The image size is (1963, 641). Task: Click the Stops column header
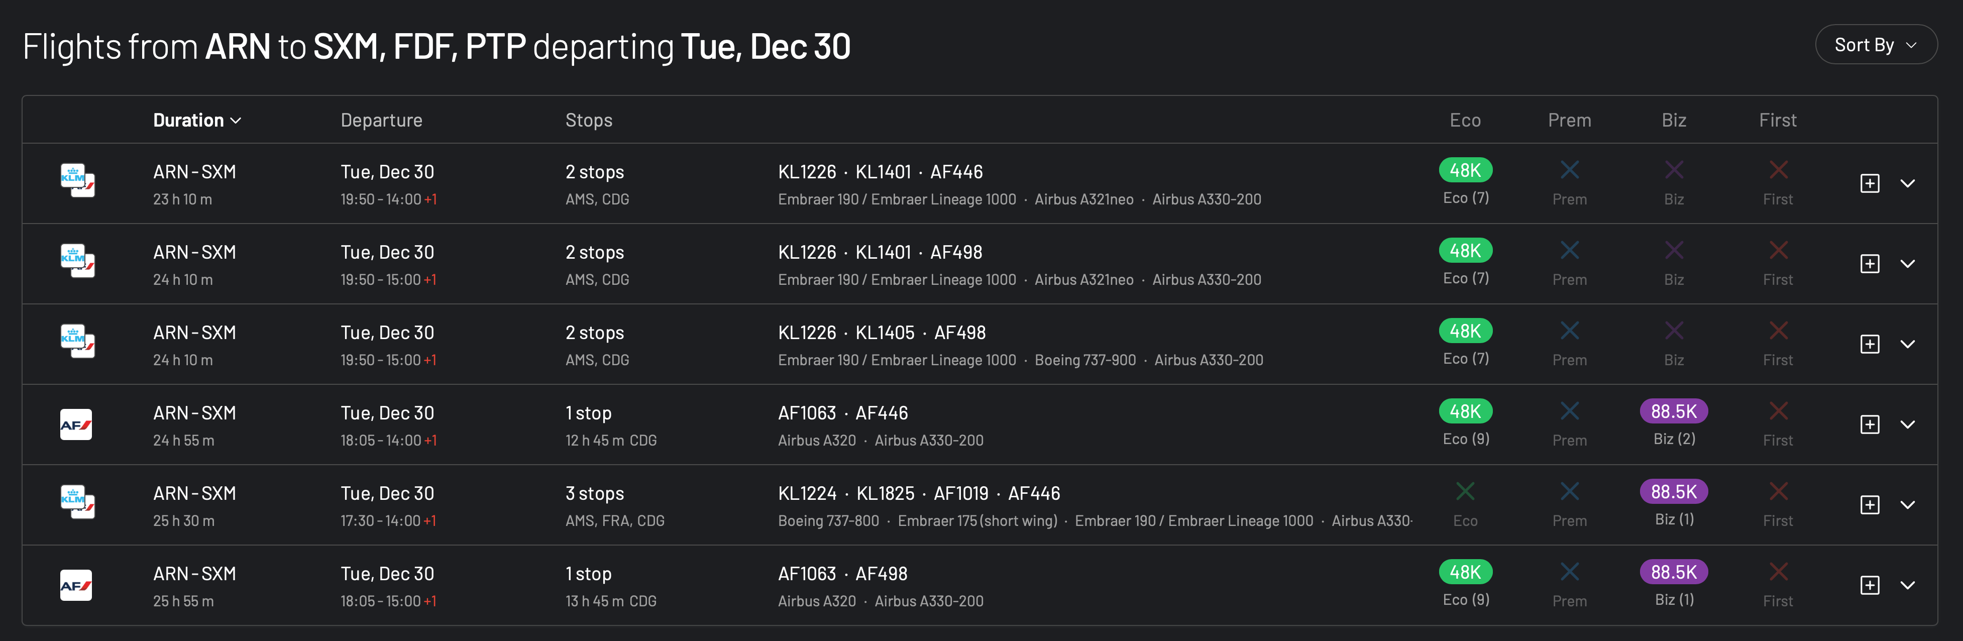(x=588, y=121)
